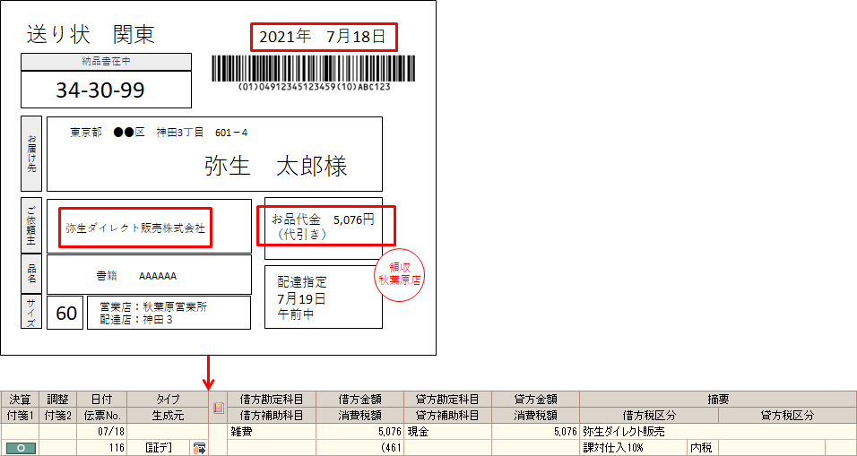Click the book icon in the table header
This screenshot has width=857, height=456.
tap(218, 408)
